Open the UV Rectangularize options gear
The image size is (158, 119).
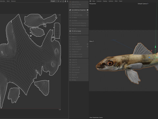click(88, 47)
